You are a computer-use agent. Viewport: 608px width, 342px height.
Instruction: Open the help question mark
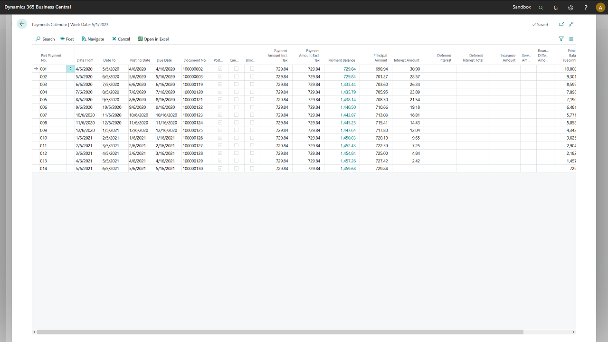586,8
